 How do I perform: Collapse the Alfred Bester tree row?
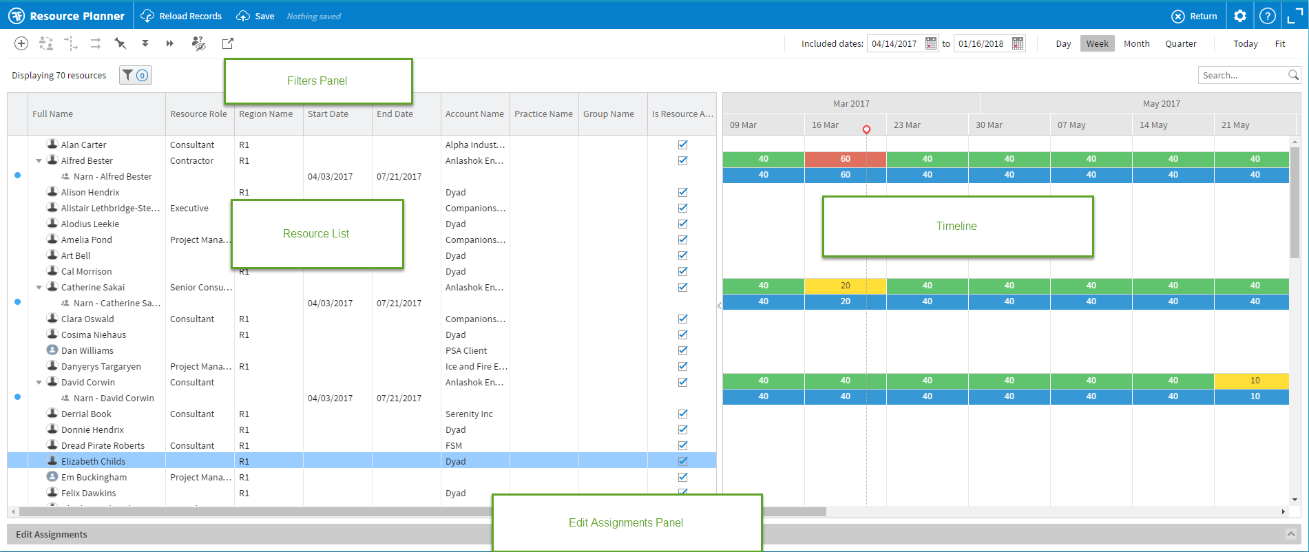coord(39,160)
